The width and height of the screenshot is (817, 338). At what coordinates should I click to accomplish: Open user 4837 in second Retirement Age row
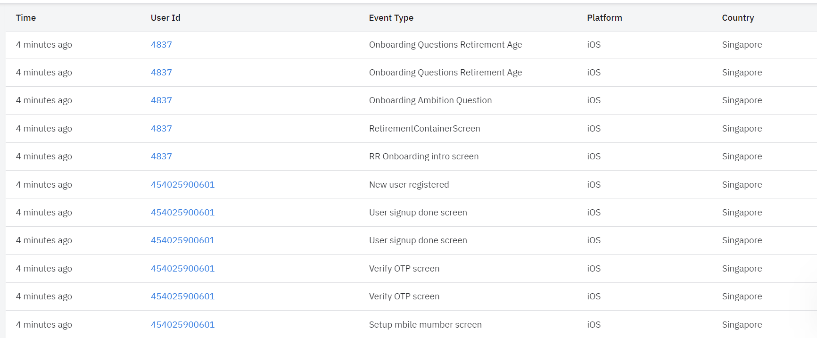pos(161,73)
